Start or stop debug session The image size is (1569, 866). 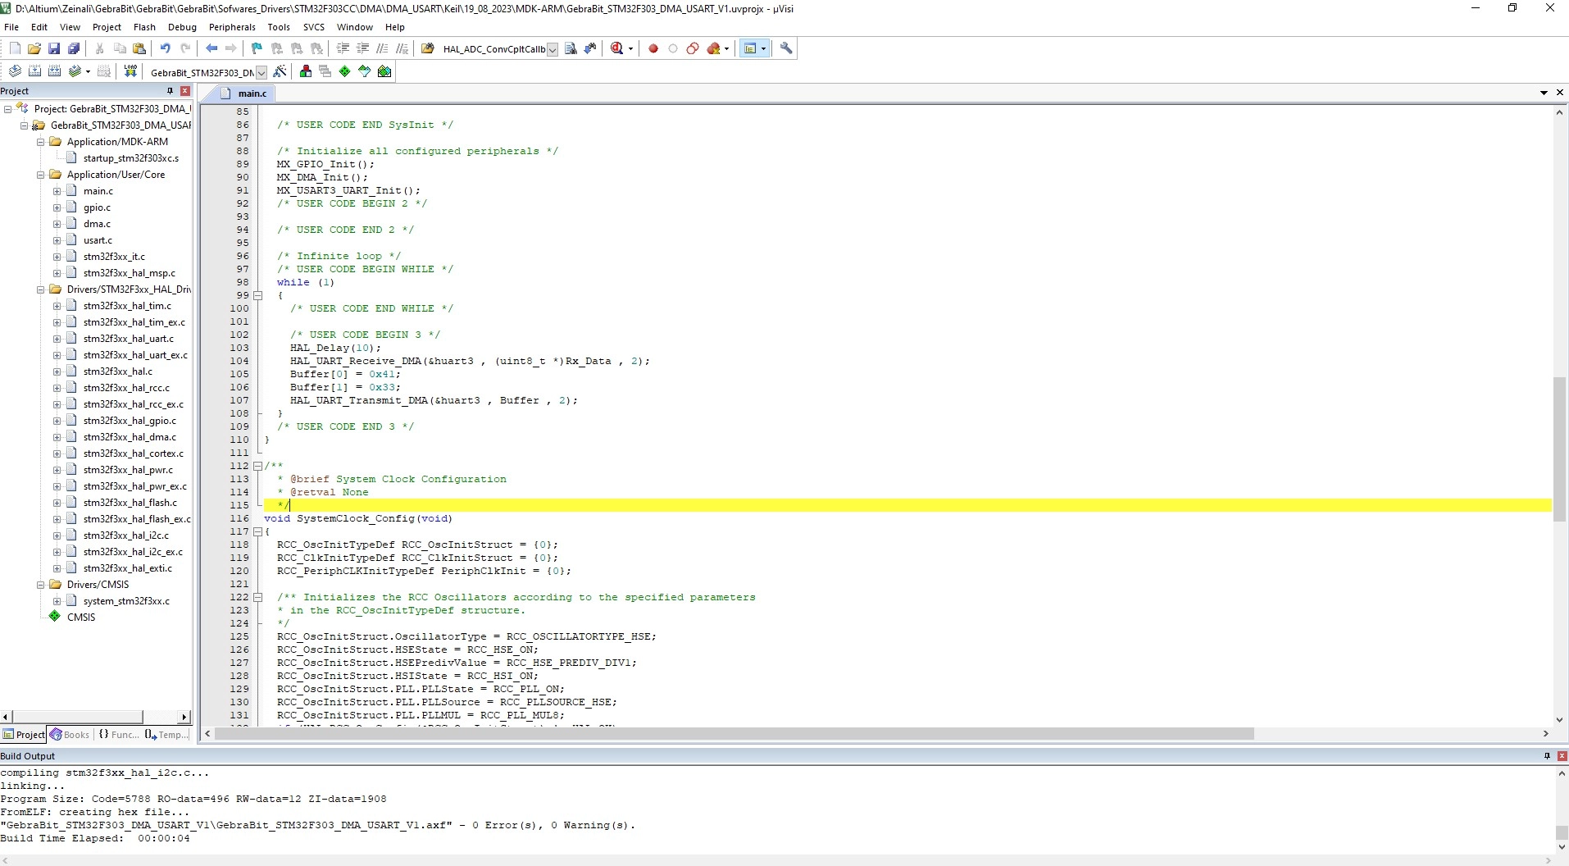(x=617, y=48)
